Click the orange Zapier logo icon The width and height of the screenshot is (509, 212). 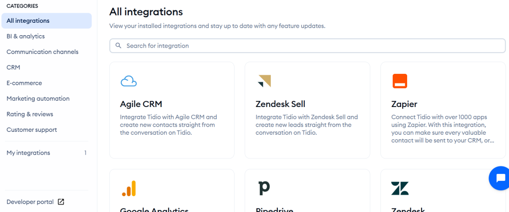(400, 81)
